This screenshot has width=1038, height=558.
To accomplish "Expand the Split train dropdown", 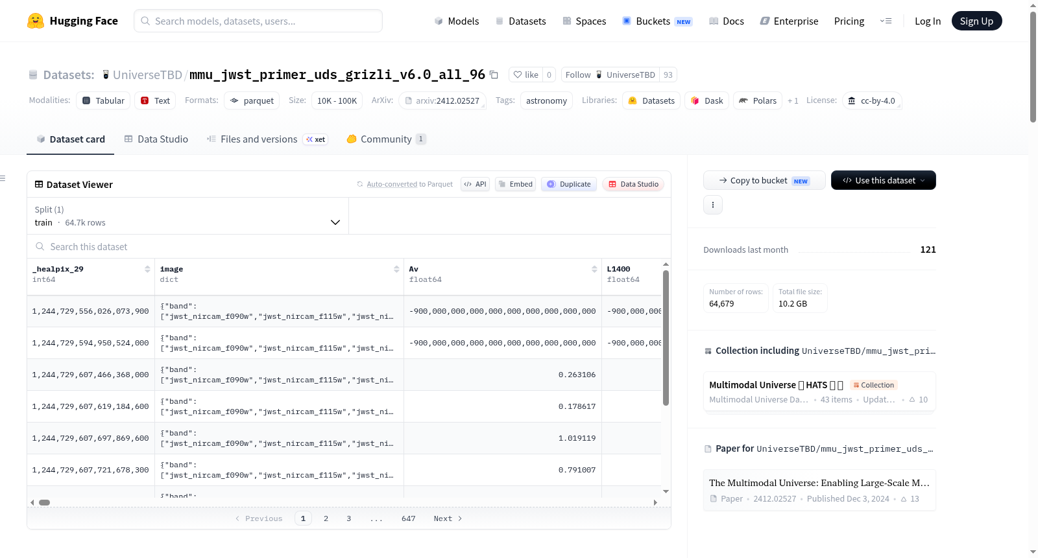I will tap(187, 216).
